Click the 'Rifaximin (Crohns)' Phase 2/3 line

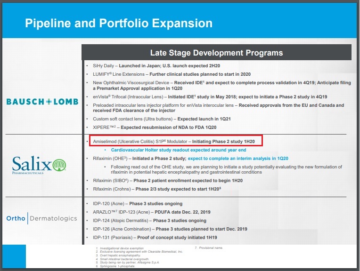(157, 189)
